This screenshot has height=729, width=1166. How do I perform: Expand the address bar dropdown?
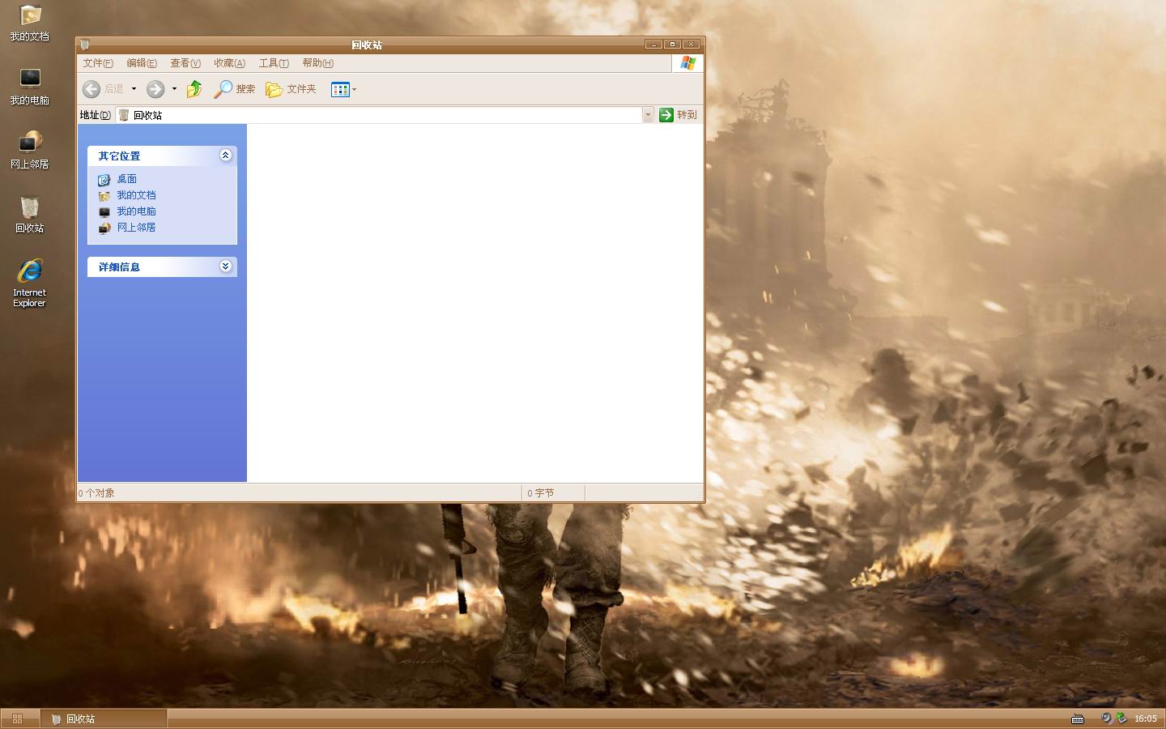(648, 115)
